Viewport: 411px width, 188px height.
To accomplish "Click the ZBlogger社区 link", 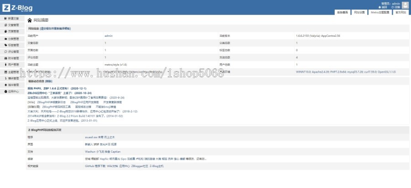I will (140, 166).
